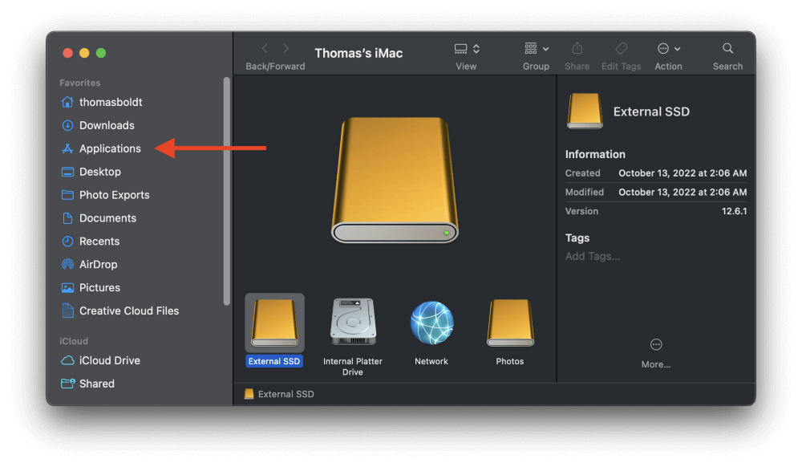Open the Action menu dropdown
Image resolution: width=802 pixels, height=467 pixels.
tap(669, 49)
